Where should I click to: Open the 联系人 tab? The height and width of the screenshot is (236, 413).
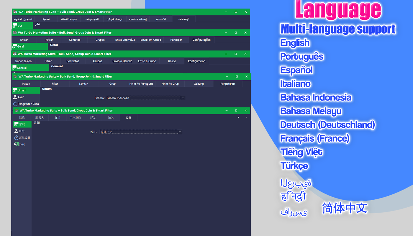[40, 118]
